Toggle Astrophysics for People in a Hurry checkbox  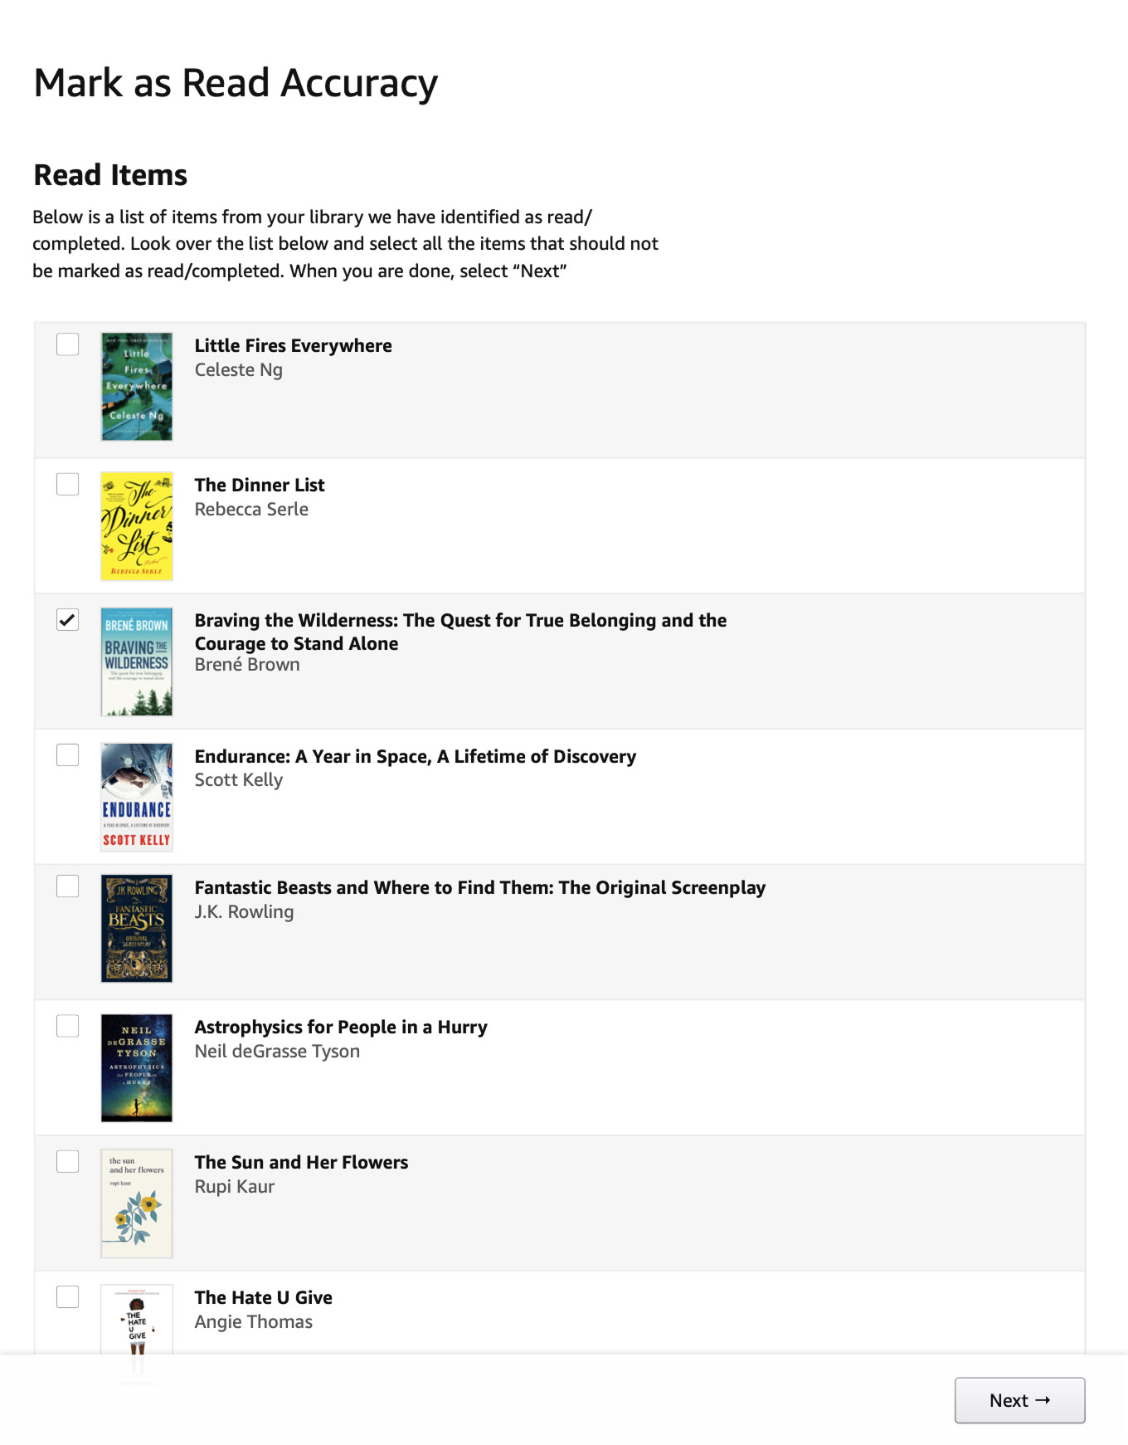coord(67,1026)
